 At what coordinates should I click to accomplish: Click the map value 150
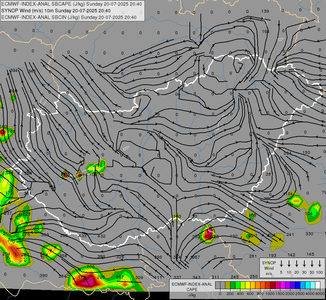306,153
